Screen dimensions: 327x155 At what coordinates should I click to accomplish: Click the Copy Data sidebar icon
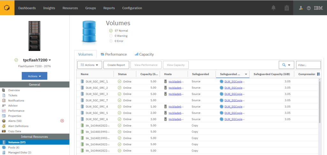tap(4, 131)
